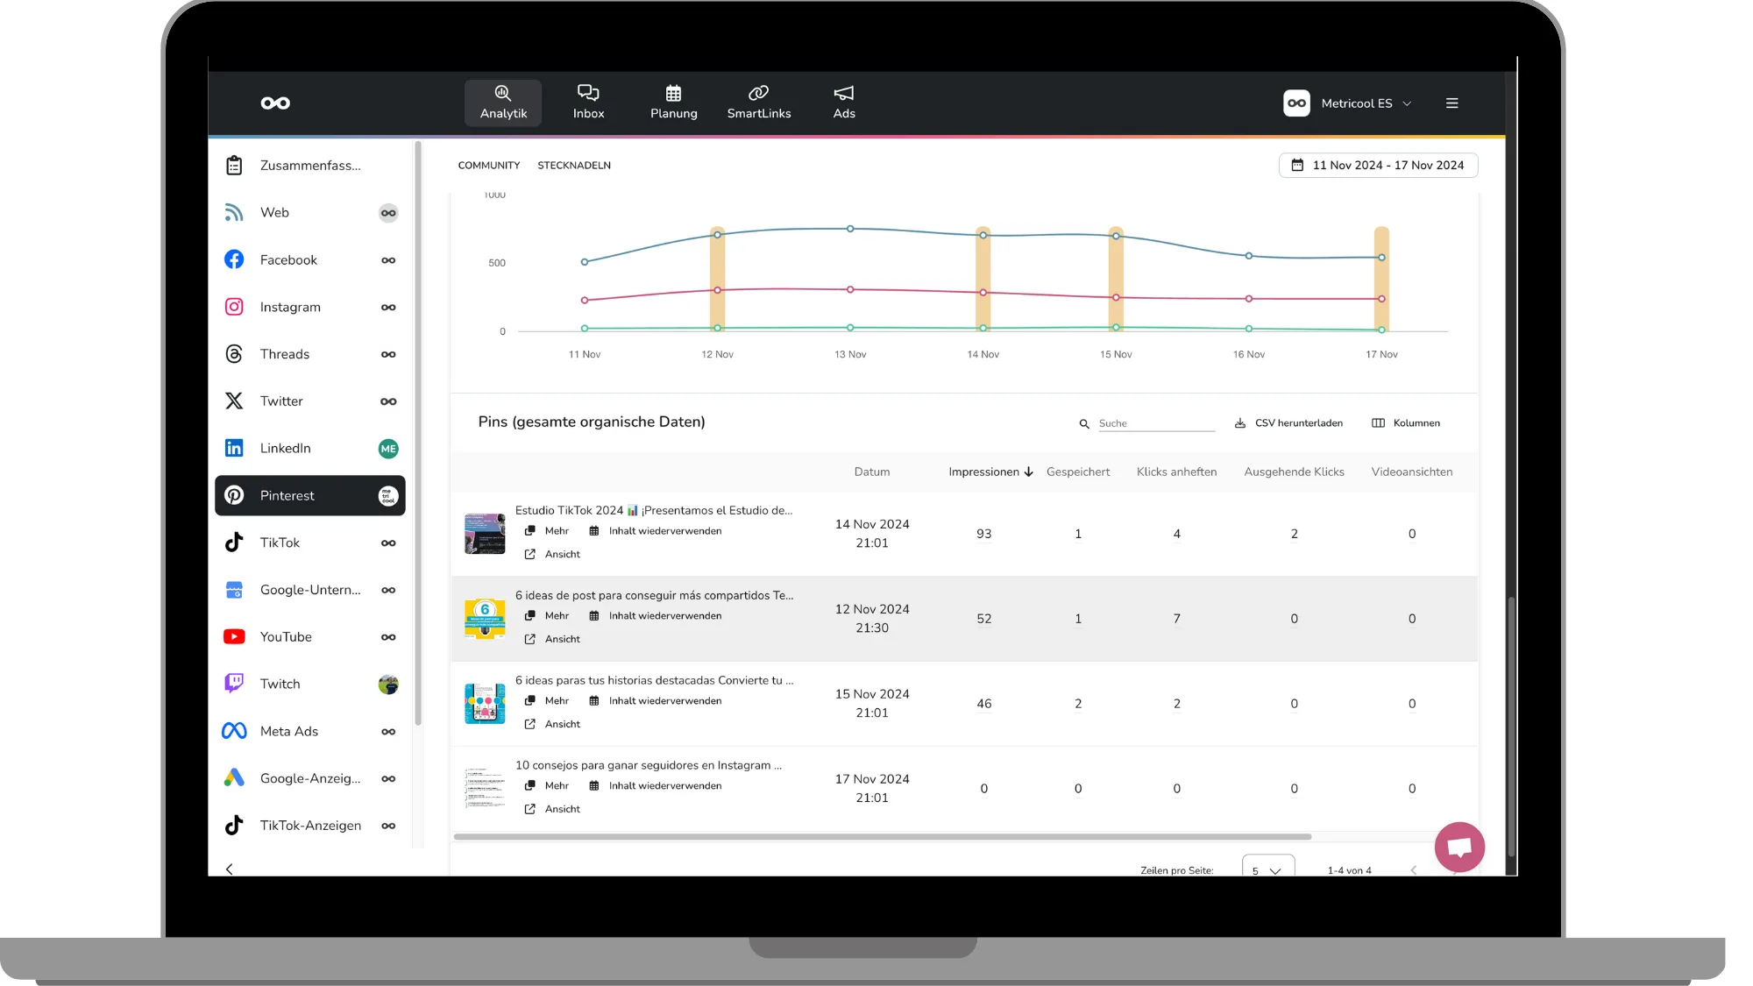Open the pink chat support bubble
The height and width of the screenshot is (986, 1753).
(x=1458, y=847)
